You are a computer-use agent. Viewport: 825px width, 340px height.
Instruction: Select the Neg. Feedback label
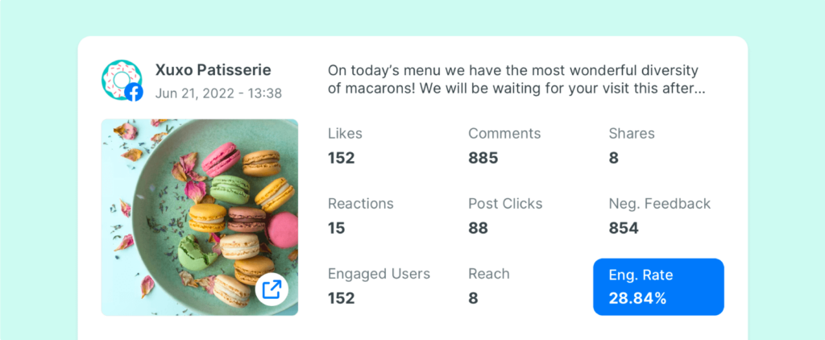pyautogui.click(x=660, y=204)
